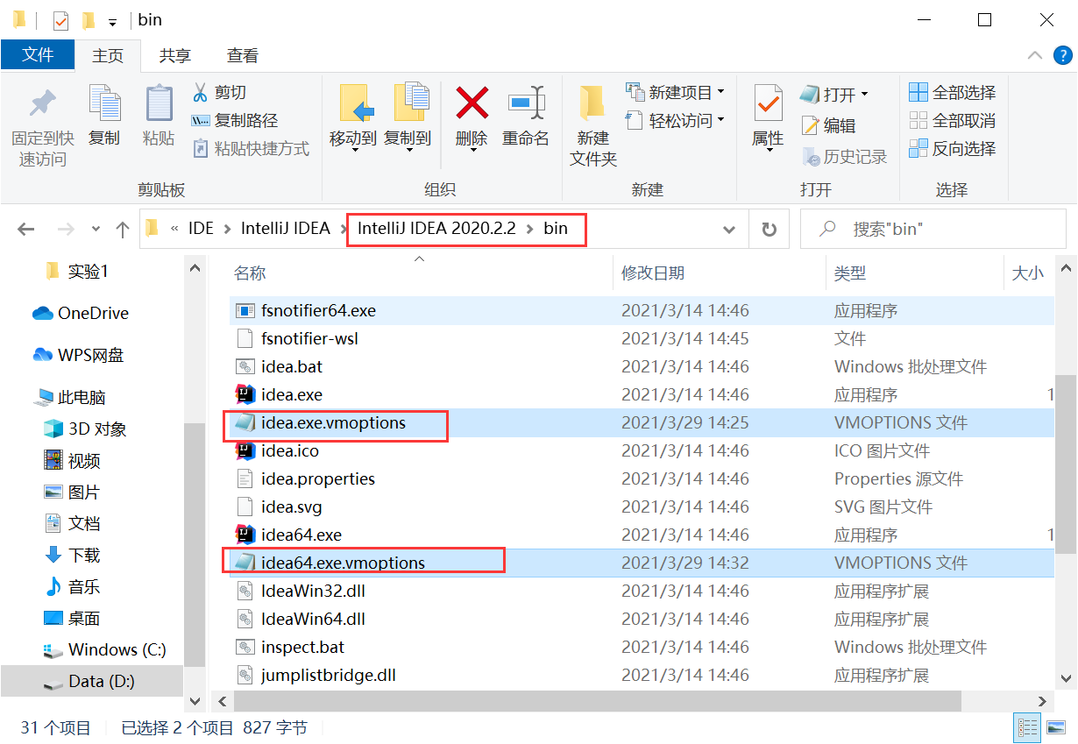Open the Open (打开) dropdown arrow

tap(864, 94)
